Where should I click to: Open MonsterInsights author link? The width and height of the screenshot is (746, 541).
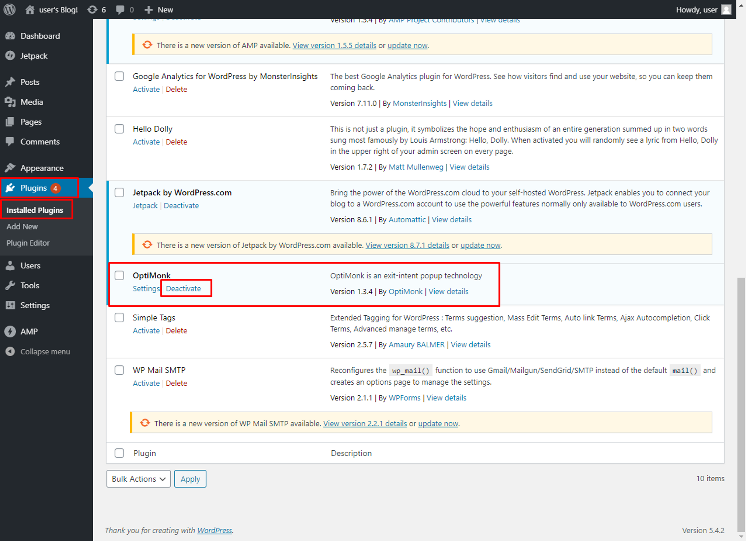[x=420, y=103]
